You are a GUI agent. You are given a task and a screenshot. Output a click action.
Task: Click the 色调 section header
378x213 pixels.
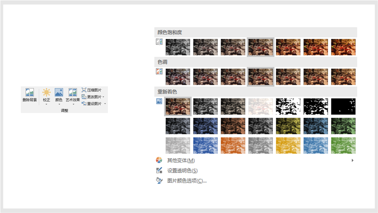click(x=256, y=62)
